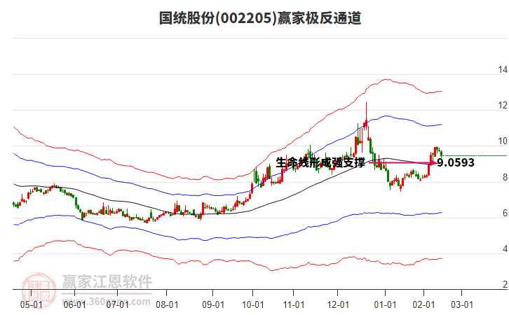This screenshot has height=315, width=509.
Task: Click the tall red candlestick peak near 12
Action: (x=366, y=115)
